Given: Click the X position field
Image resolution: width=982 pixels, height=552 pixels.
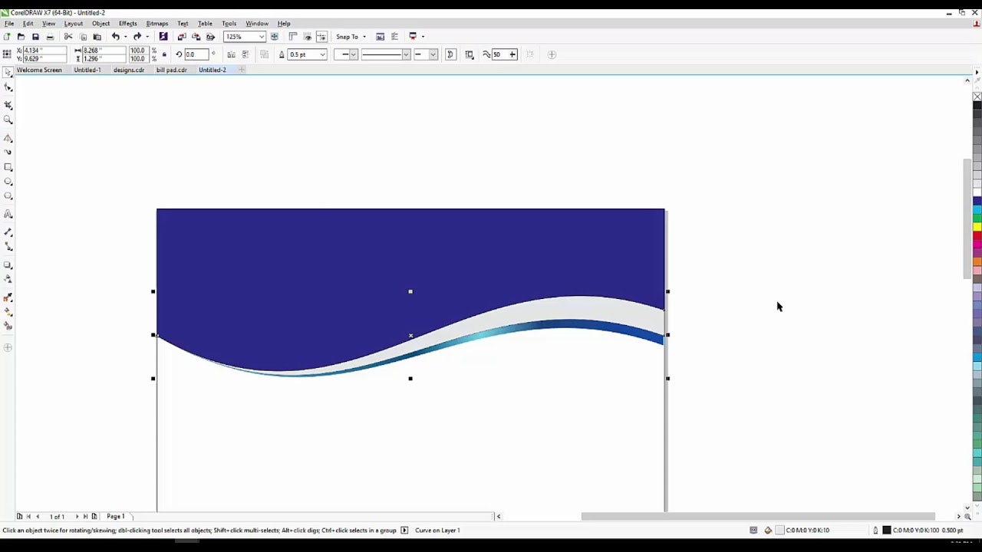Looking at the screenshot, I should click(x=44, y=51).
